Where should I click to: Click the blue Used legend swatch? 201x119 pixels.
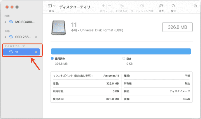click(x=52, y=59)
